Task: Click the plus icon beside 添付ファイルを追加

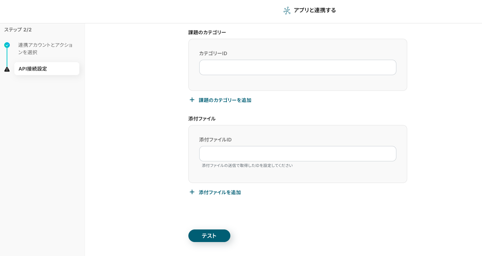Action: coord(192,192)
